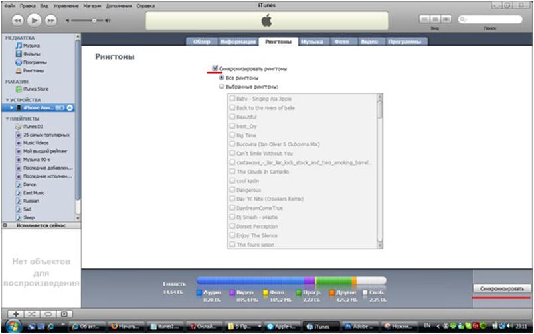
Task: Select the Выбранные рингтоны radio option
Action: (222, 87)
